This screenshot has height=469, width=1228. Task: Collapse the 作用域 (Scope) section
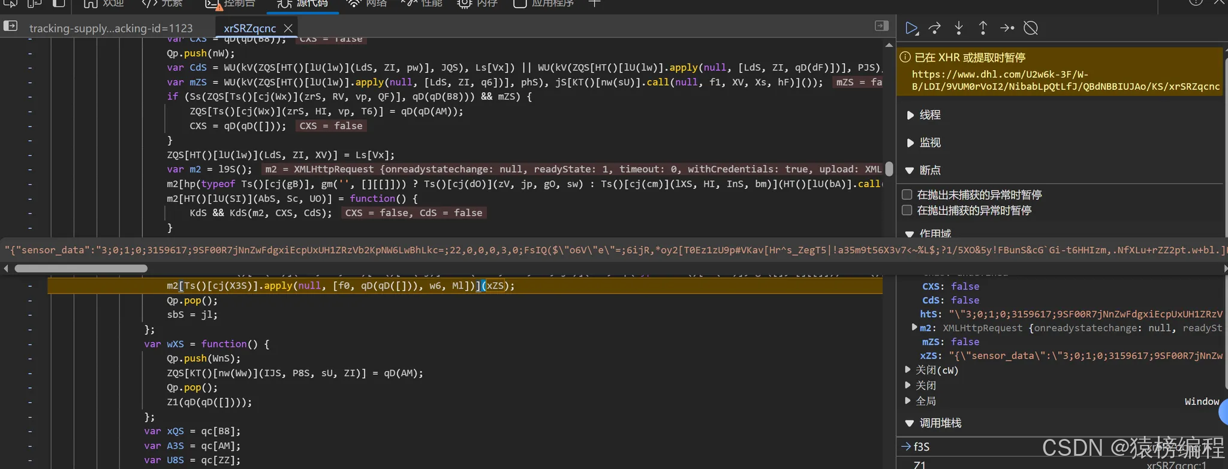[x=910, y=233]
